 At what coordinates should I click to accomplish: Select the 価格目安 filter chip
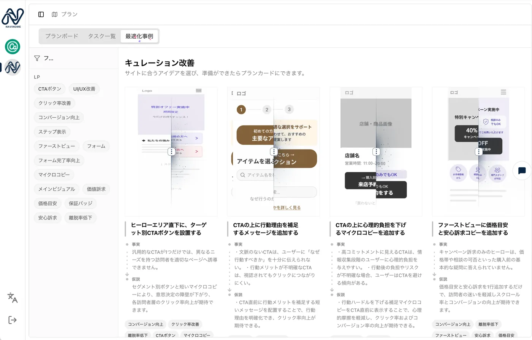click(x=47, y=203)
